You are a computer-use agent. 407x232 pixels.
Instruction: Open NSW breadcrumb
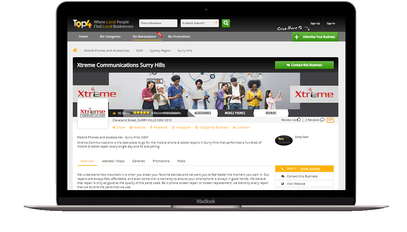click(x=140, y=51)
